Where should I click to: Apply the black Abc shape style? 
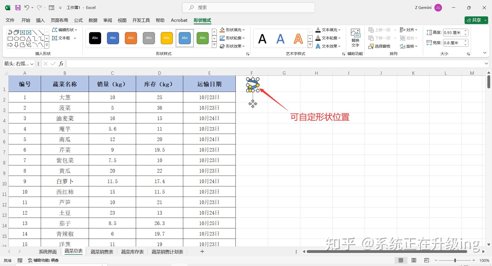tap(95, 38)
